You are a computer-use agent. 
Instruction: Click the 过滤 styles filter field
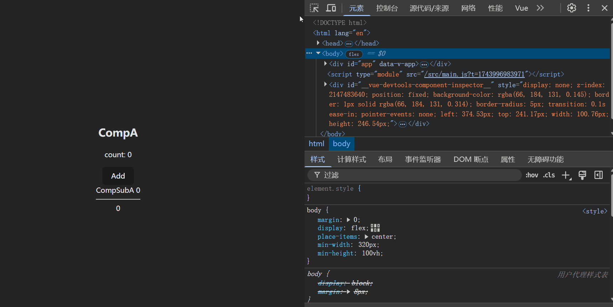(417, 175)
